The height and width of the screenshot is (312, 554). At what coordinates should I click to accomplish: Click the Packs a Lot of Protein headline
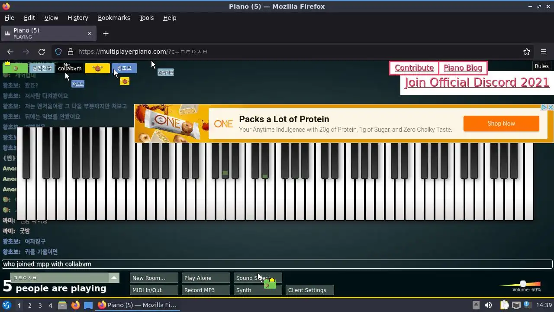pos(284,119)
